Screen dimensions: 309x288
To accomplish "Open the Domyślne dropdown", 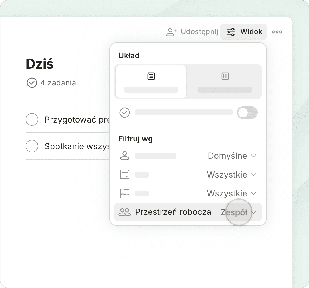I will (232, 156).
